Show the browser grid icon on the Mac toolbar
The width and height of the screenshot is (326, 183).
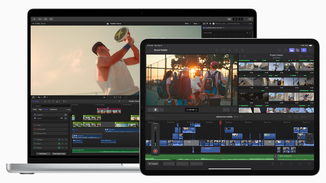pos(229,19)
